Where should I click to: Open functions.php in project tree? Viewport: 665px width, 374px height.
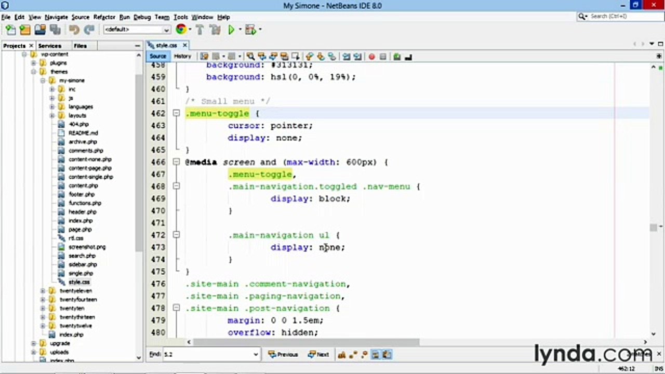click(x=85, y=203)
